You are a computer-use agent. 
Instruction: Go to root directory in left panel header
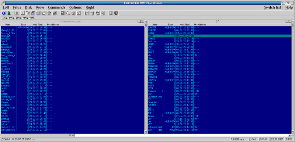pyautogui.click(x=143, y=21)
